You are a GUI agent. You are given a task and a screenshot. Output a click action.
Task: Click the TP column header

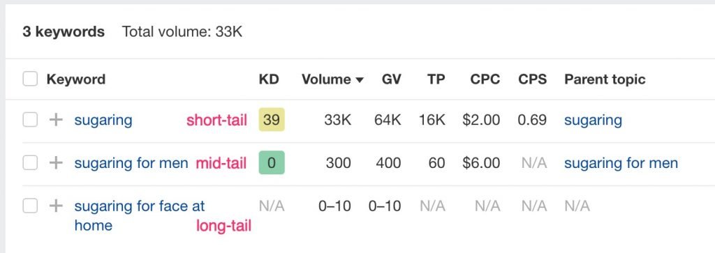point(436,79)
